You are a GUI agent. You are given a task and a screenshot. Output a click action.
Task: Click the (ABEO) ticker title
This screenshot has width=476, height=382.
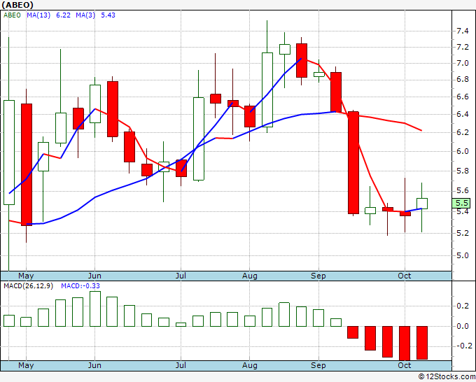click(x=17, y=5)
